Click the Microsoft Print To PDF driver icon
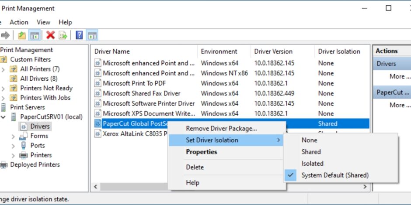The image size is (411, 205). [98, 83]
